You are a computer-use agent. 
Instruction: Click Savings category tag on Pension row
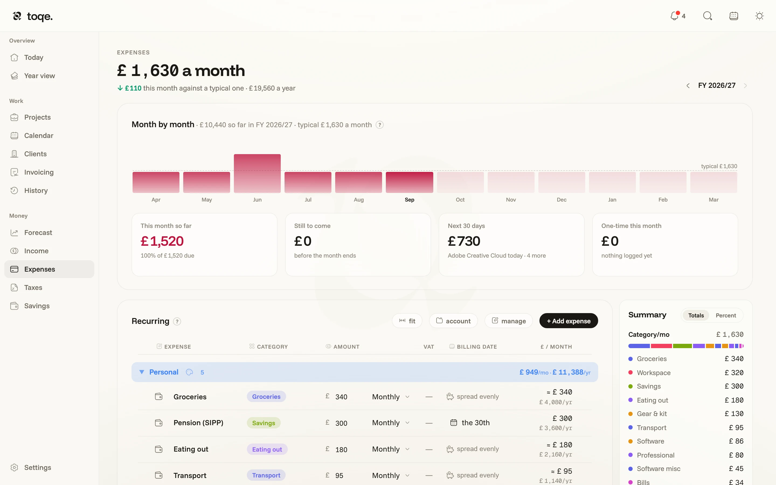coord(264,423)
